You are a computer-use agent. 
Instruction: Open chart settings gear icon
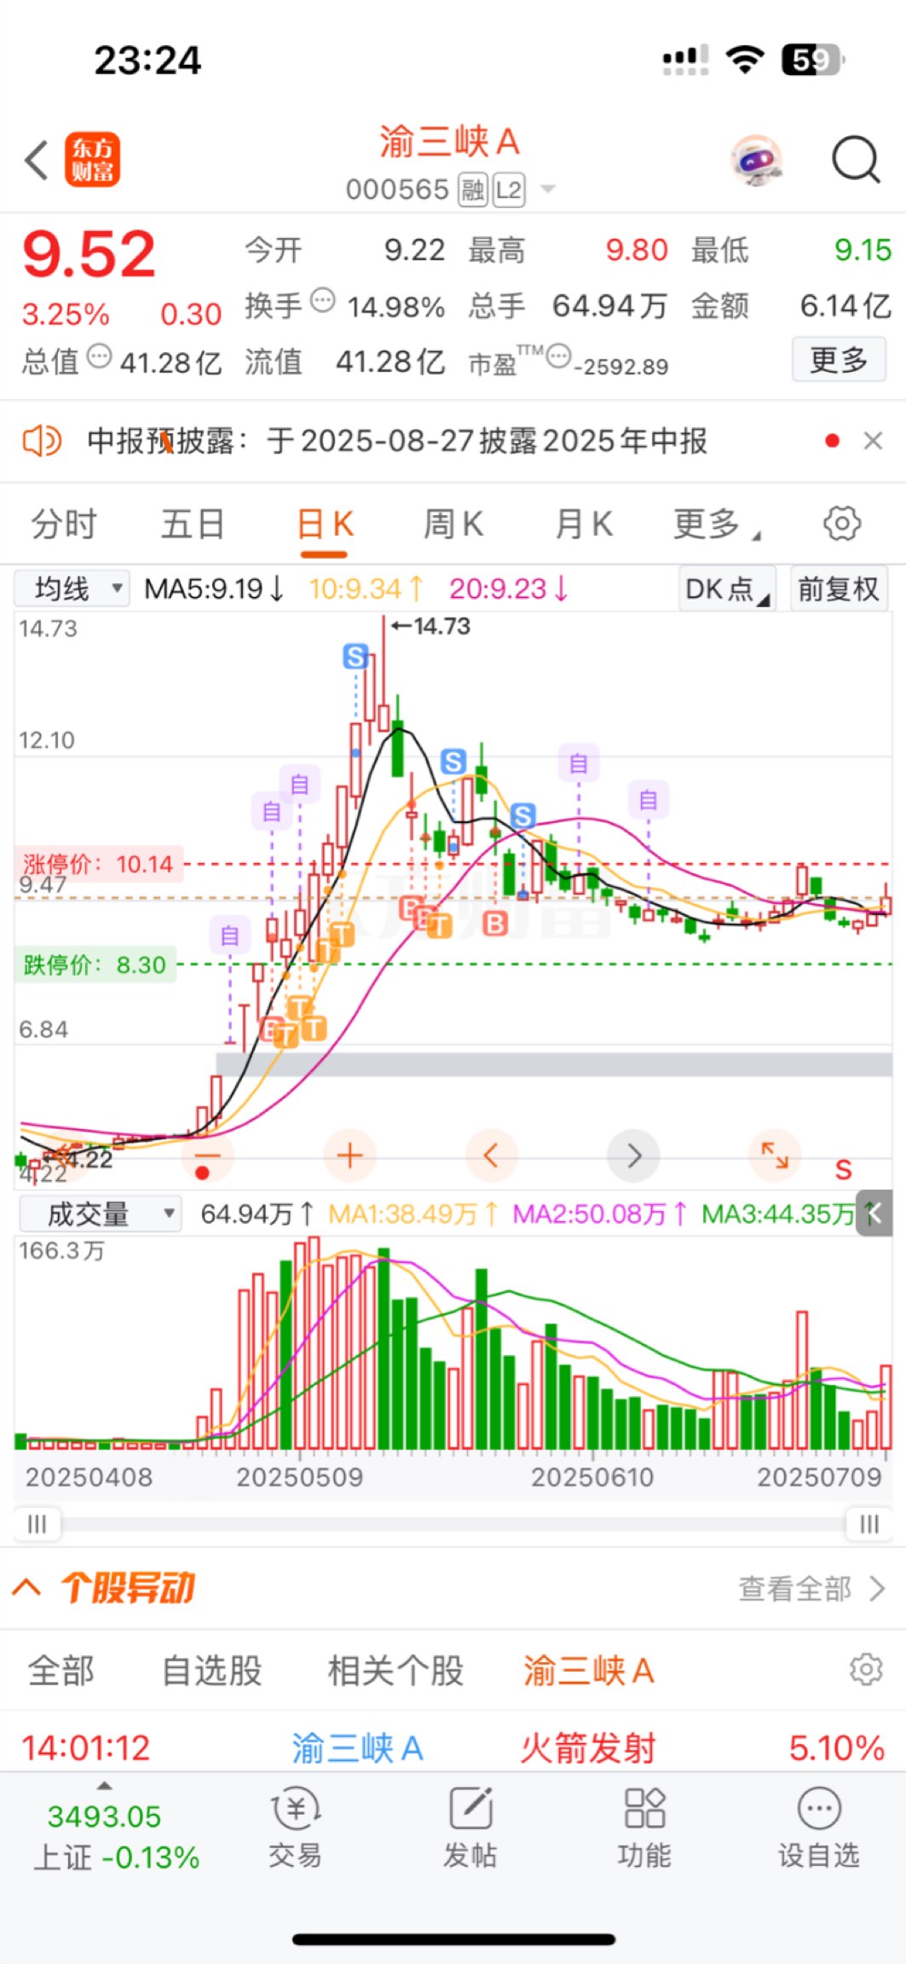[x=842, y=524]
